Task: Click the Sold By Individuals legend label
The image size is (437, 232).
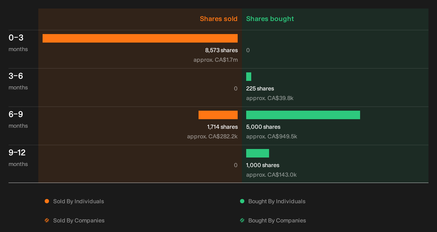Action: coord(79,201)
